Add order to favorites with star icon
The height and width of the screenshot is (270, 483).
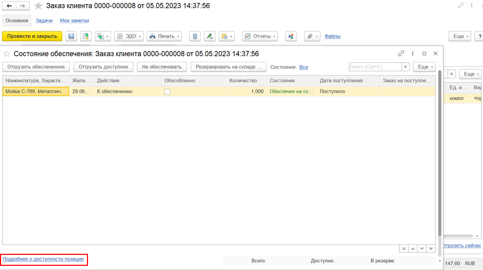click(38, 6)
